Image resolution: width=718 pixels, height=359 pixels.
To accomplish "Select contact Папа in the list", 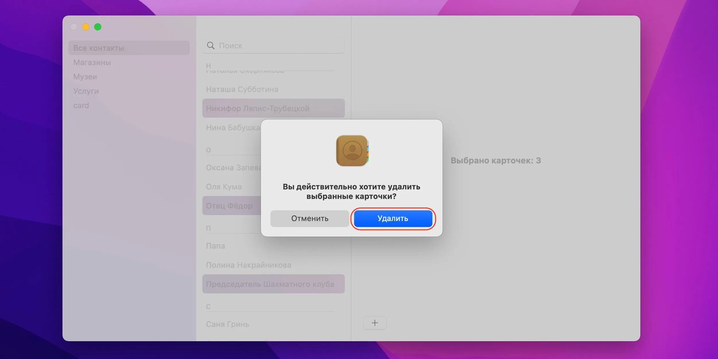I will tap(215, 246).
